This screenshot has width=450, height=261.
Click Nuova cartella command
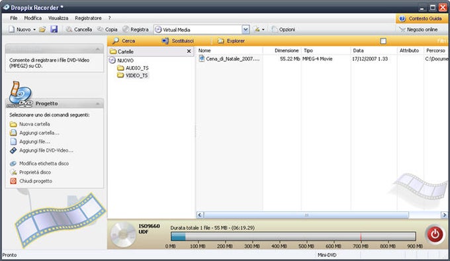click(x=30, y=124)
